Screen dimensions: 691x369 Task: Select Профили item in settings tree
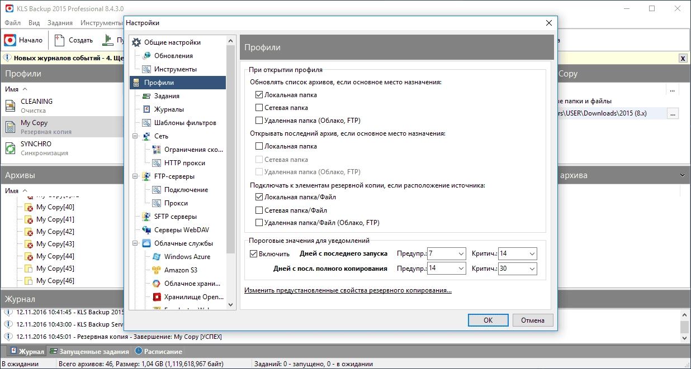178,83
